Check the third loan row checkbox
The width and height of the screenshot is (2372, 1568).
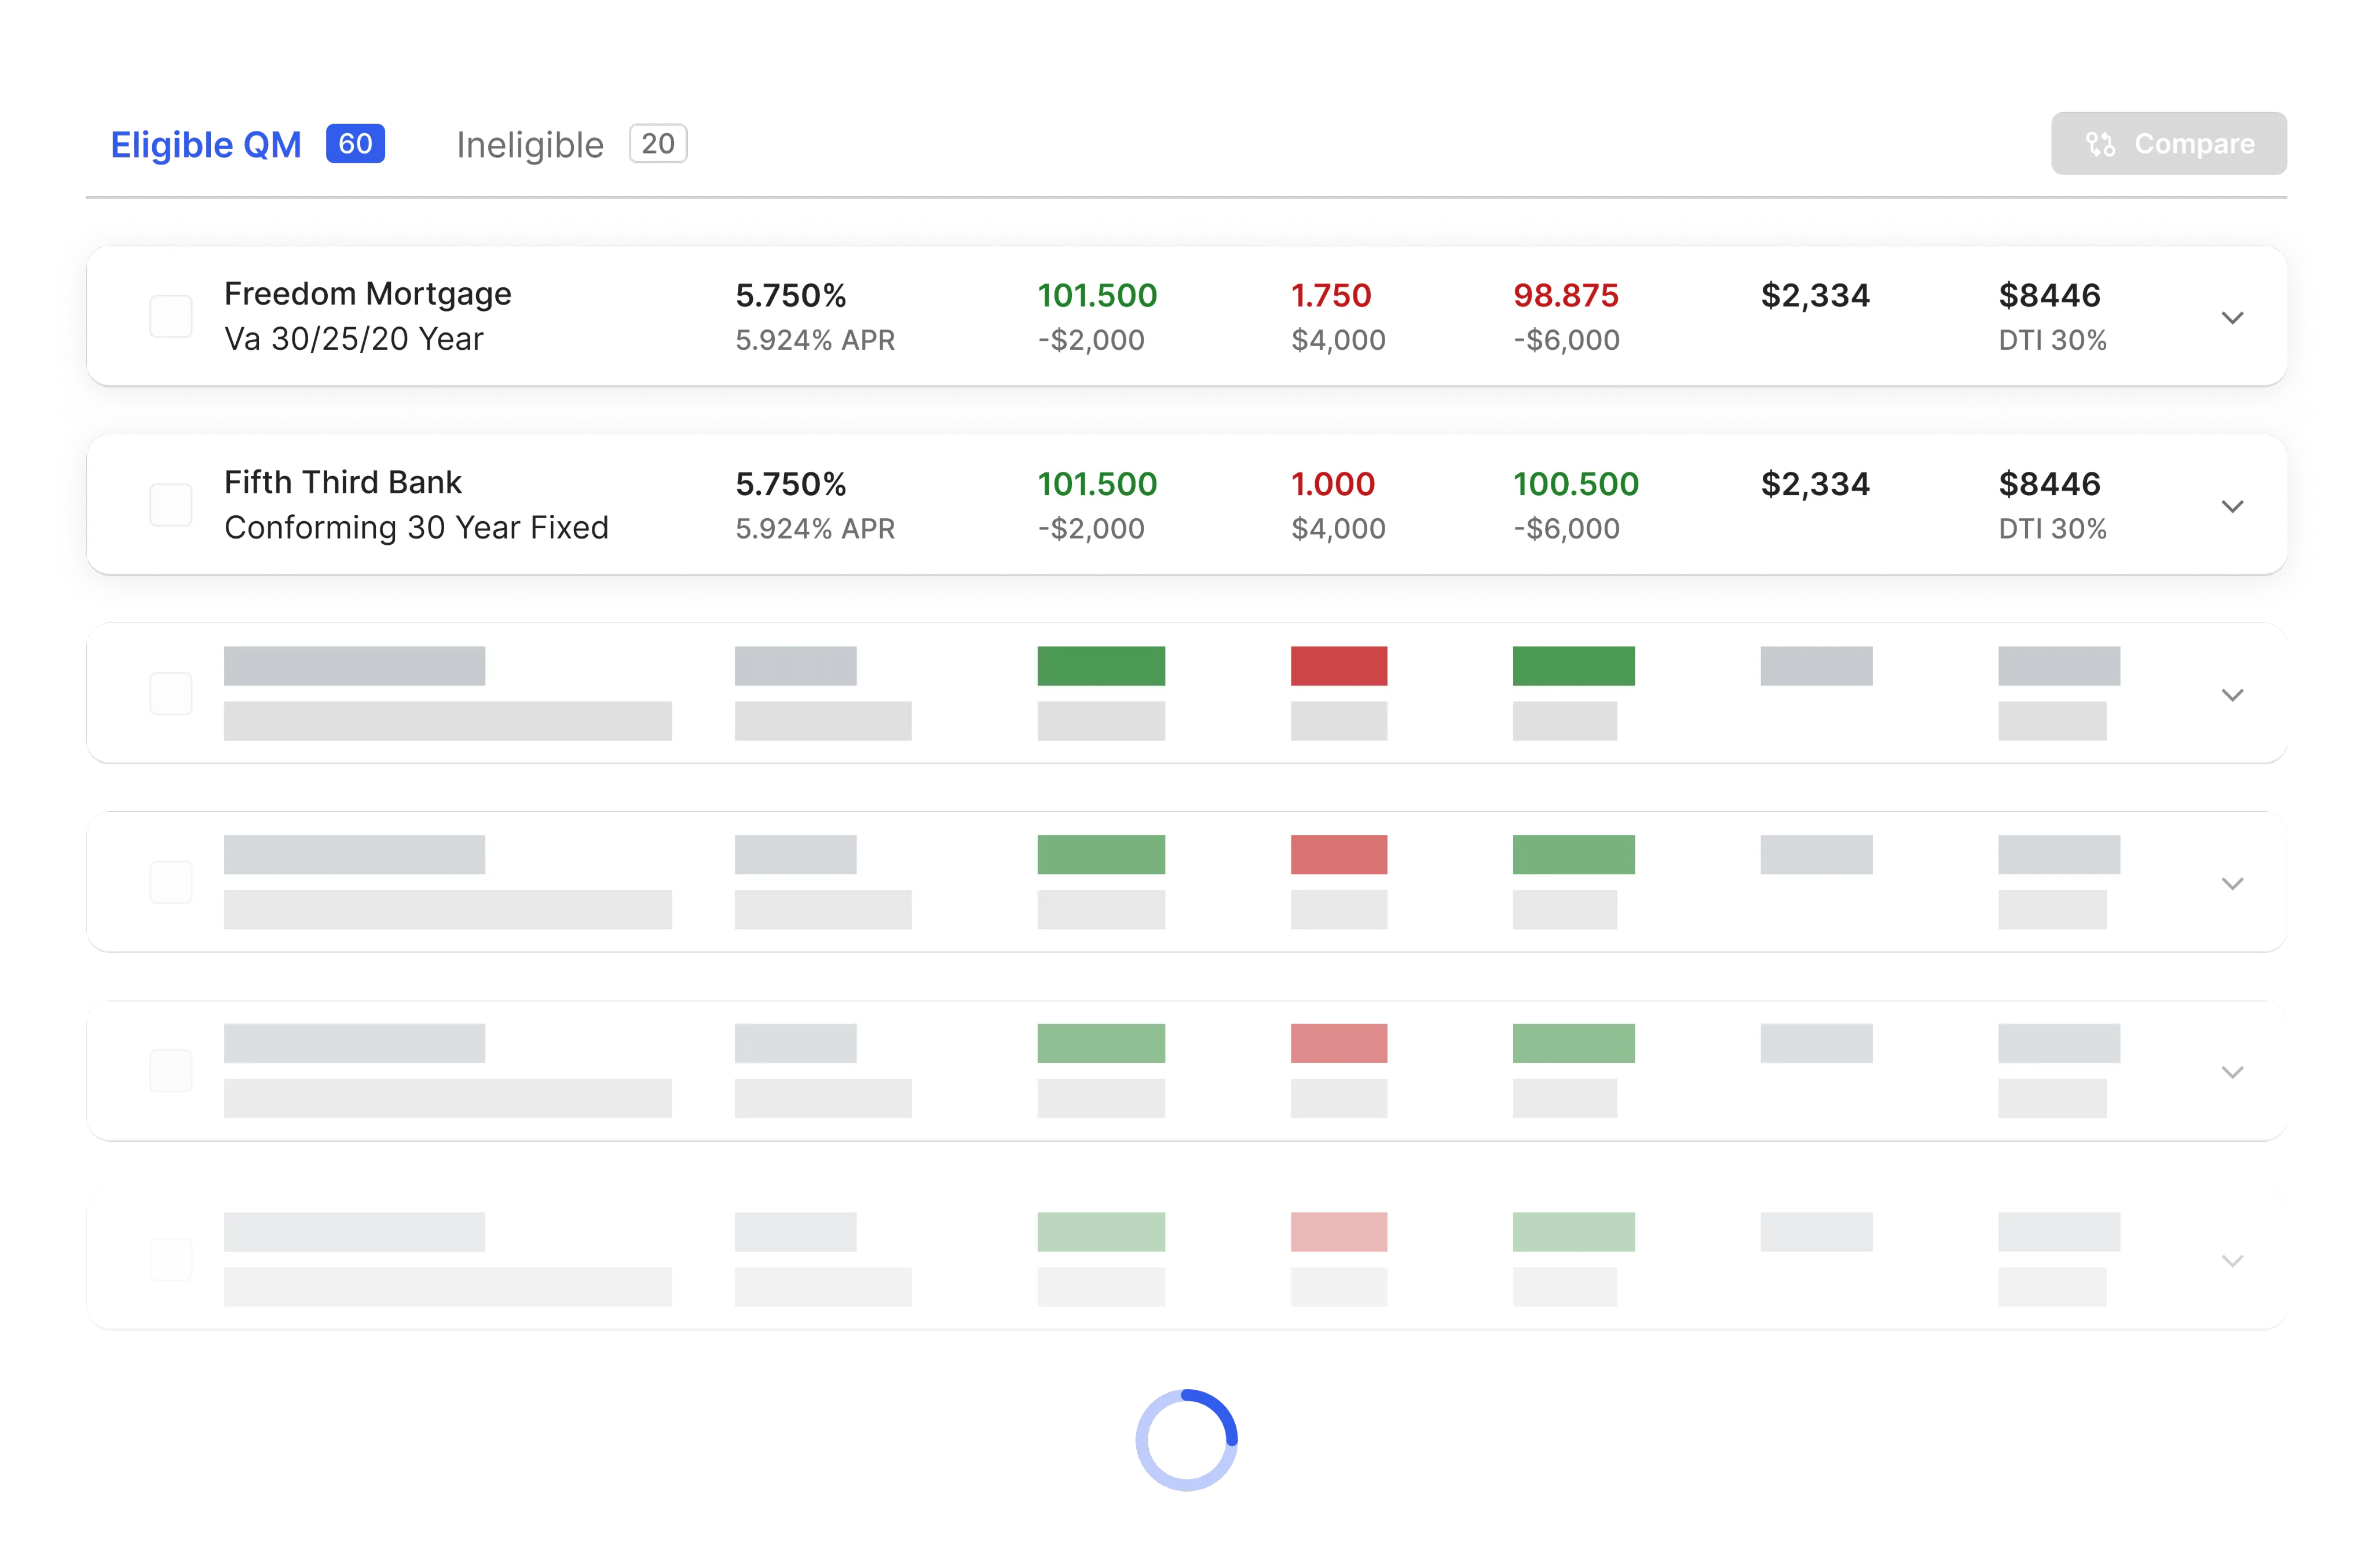click(x=170, y=693)
